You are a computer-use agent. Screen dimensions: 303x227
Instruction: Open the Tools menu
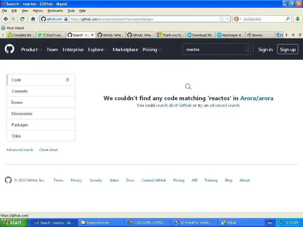(x=71, y=11)
